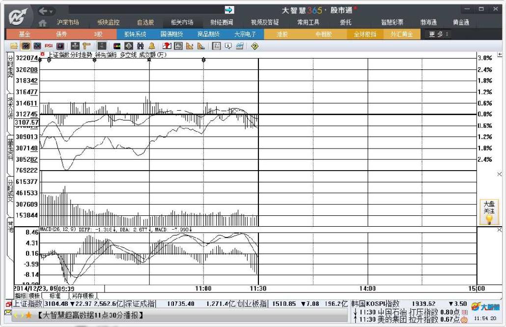The image size is (506, 327).
Task: Click the calculator-like grid toolbar icon
Action: click(217, 46)
